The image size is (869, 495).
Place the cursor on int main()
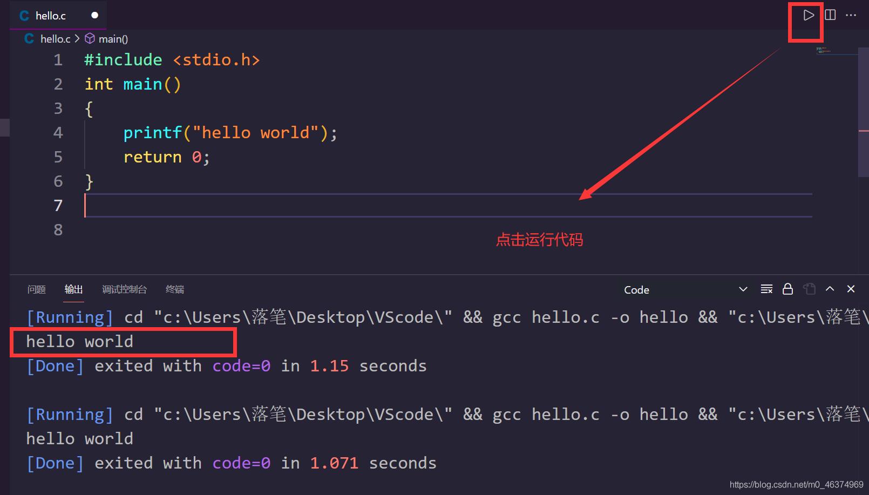point(133,84)
